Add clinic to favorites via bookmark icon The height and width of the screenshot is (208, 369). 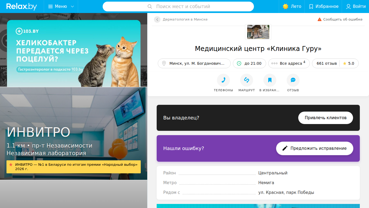(270, 80)
